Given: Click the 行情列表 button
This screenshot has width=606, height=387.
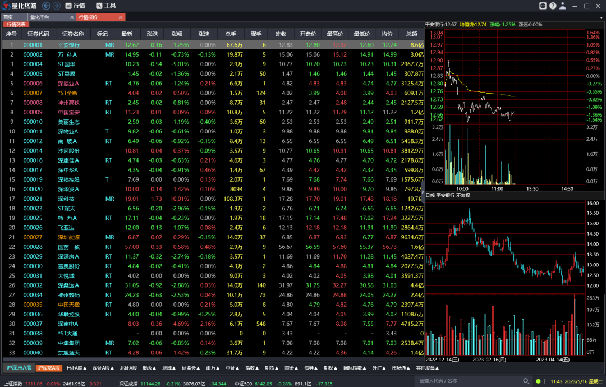Looking at the screenshot, I should pyautogui.click(x=17, y=25).
